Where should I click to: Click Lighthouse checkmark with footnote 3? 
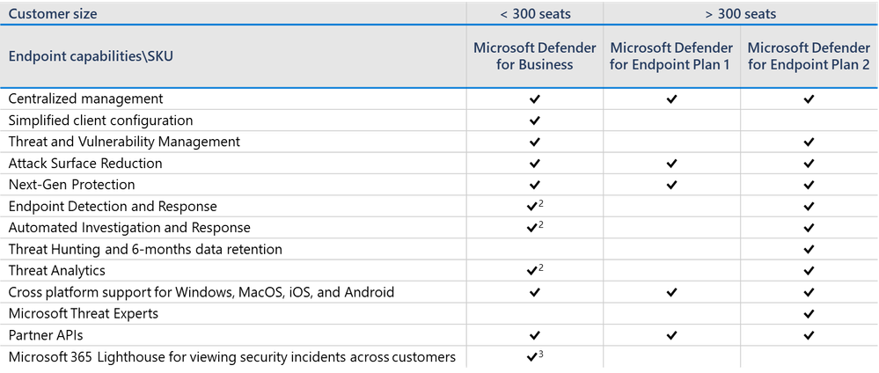click(x=535, y=357)
